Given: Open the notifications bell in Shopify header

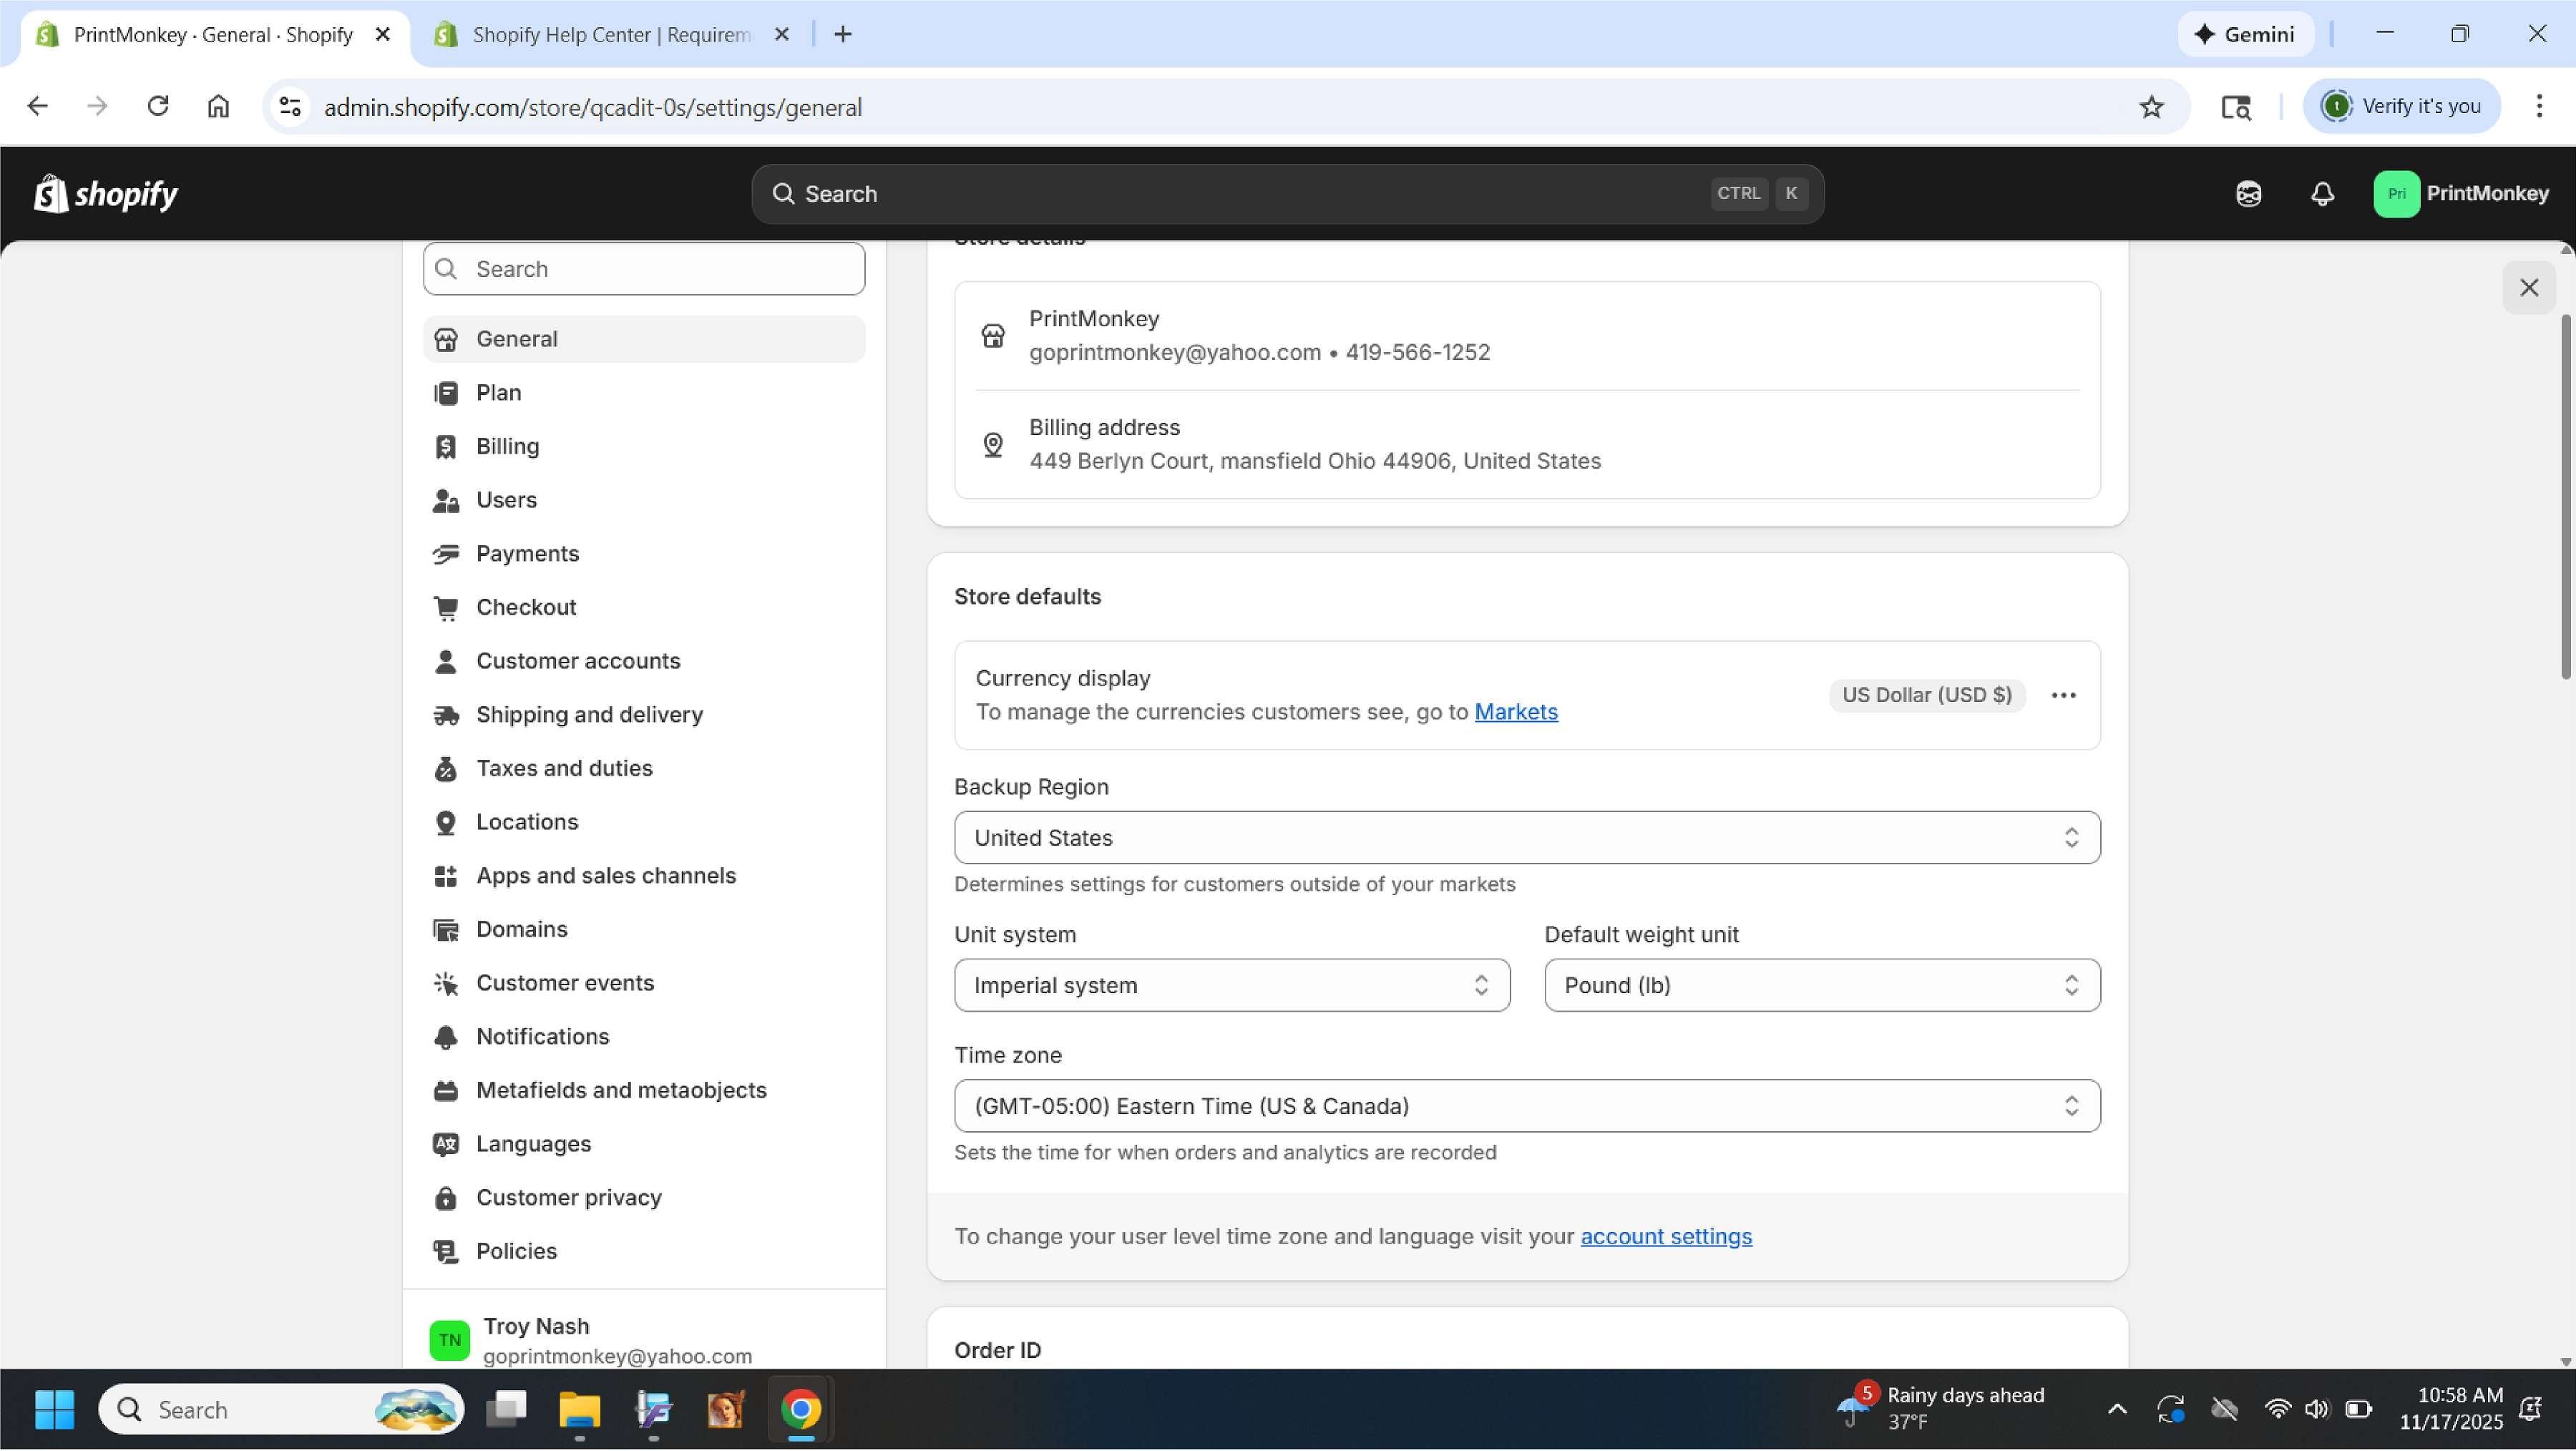Looking at the screenshot, I should [2322, 194].
